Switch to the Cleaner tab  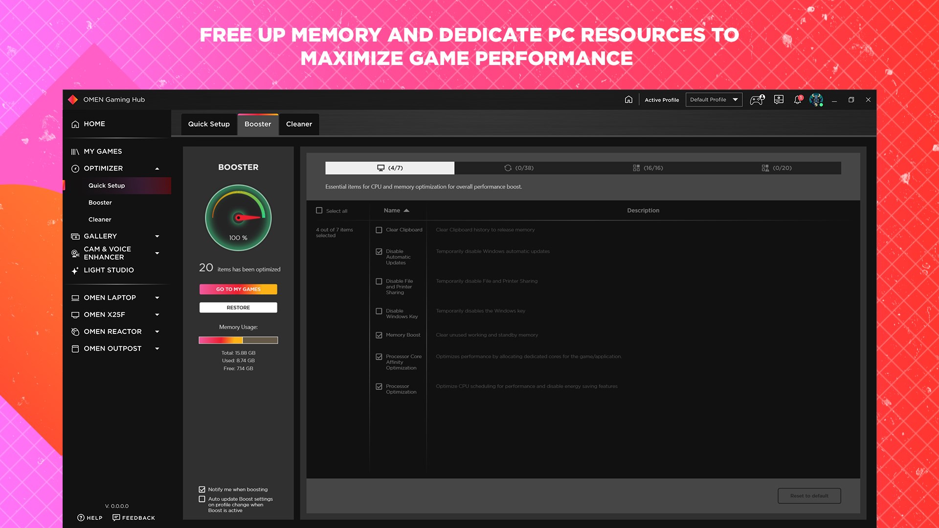click(299, 124)
